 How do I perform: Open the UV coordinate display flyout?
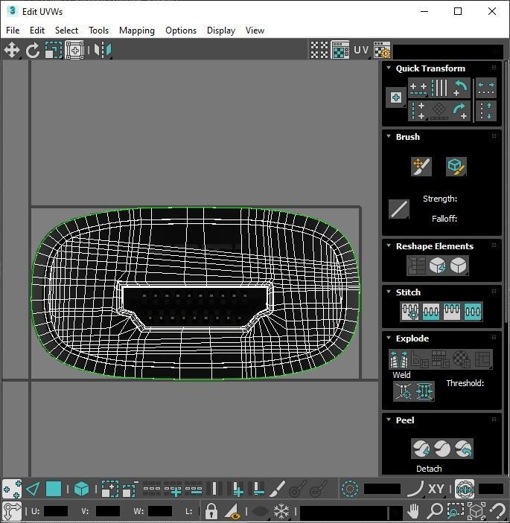point(361,51)
